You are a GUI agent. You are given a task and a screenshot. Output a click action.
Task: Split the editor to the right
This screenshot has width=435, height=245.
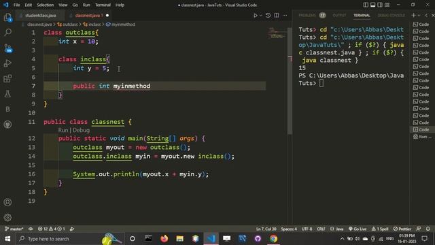[277, 16]
